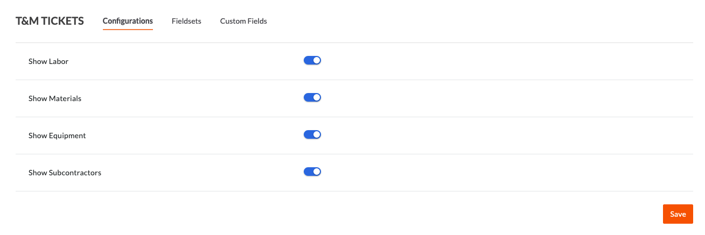Viewport: 705px width, 235px height.
Task: Hide materials on T&M tickets
Action: point(312,98)
